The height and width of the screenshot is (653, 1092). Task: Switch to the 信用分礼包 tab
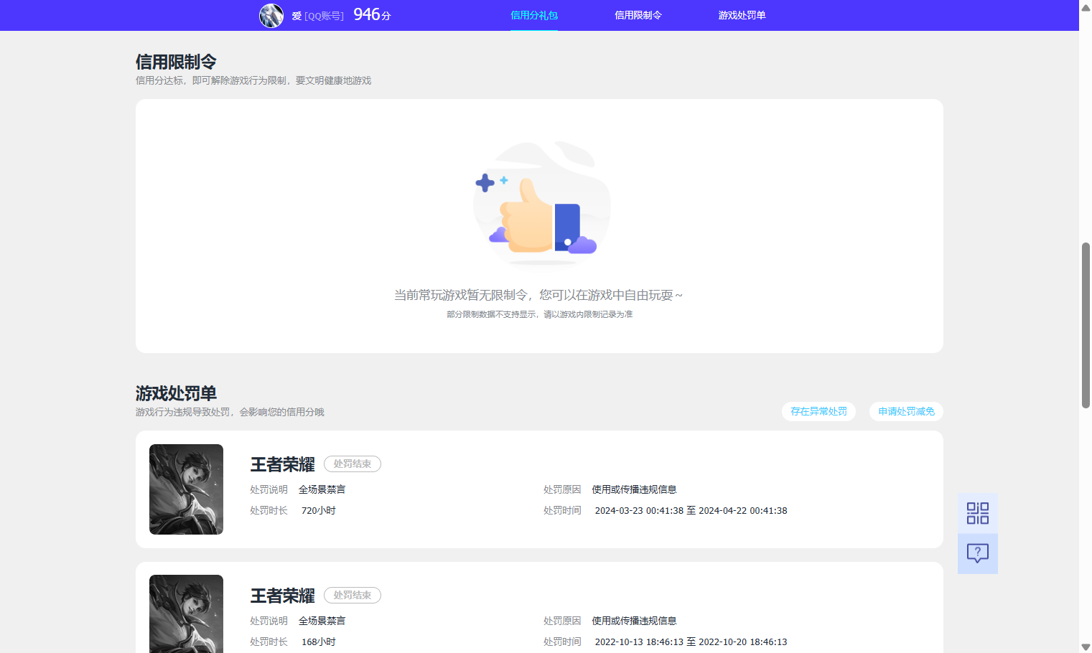pos(533,14)
